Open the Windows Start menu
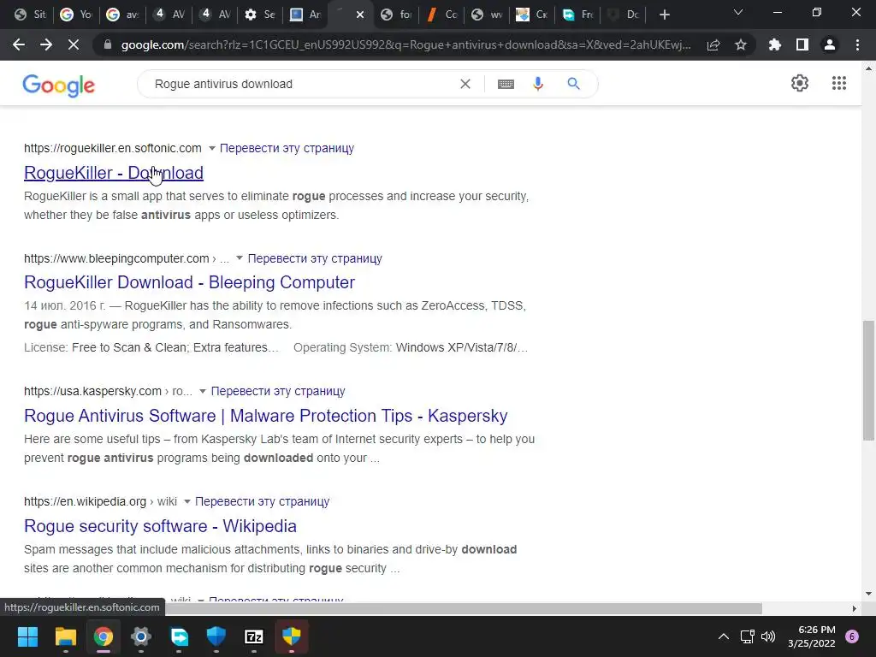Image resolution: width=876 pixels, height=657 pixels. tap(27, 636)
